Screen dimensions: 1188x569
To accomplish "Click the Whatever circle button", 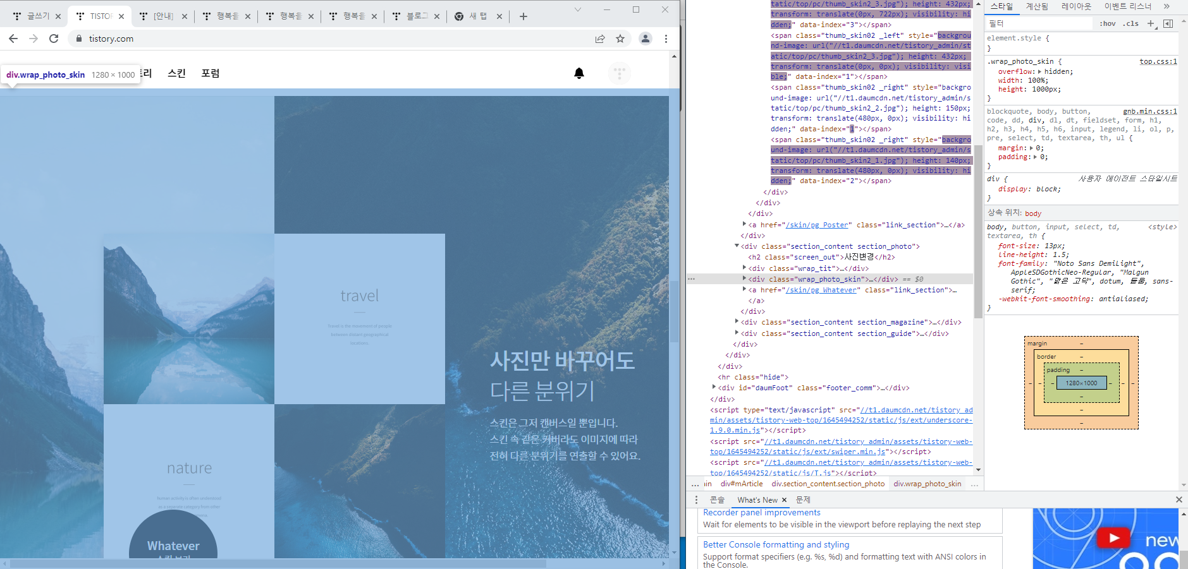I will (173, 534).
